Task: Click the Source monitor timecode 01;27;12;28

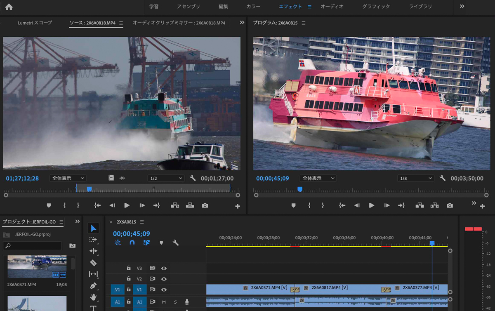Action: point(22,178)
